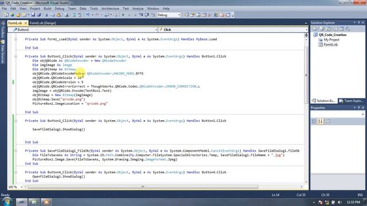Screen dimensions: 367x206
Task: Open the Data Sources side tab
Action: tap(2, 52)
